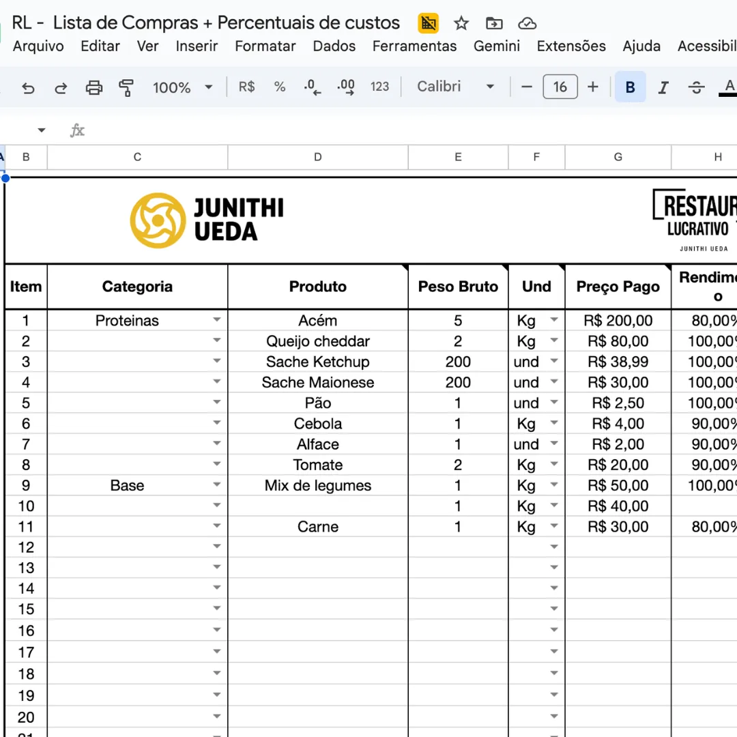737x737 pixels.
Task: Select column G header
Action: (x=618, y=157)
